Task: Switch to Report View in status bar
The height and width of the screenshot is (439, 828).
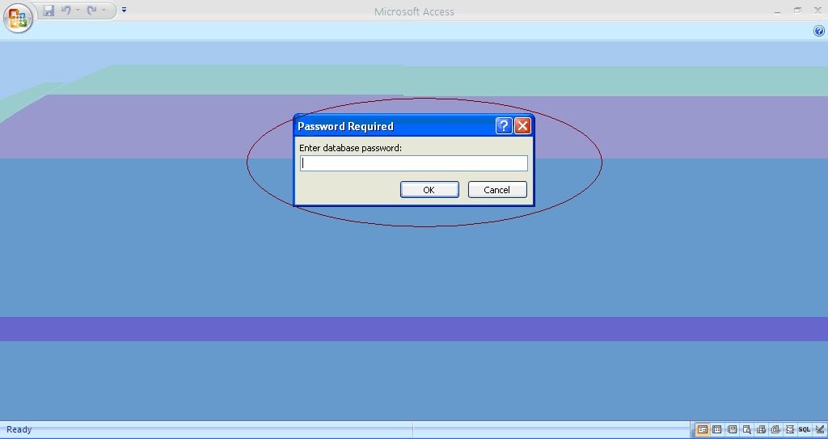Action: click(732, 429)
